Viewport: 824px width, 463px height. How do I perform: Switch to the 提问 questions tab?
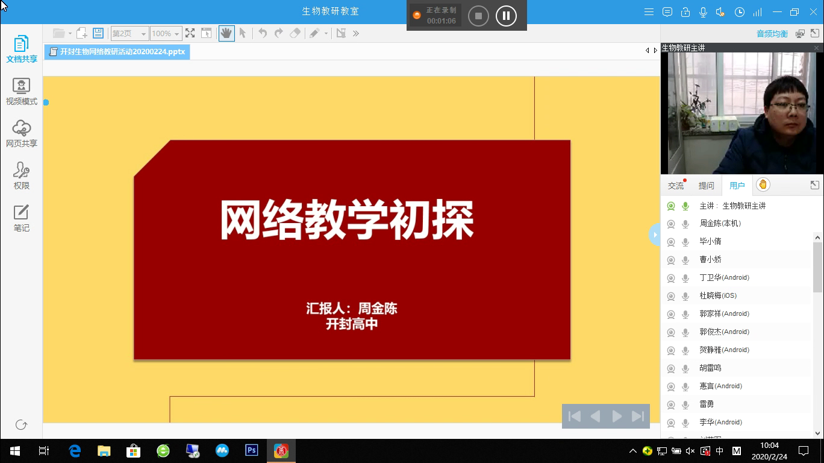pyautogui.click(x=706, y=186)
